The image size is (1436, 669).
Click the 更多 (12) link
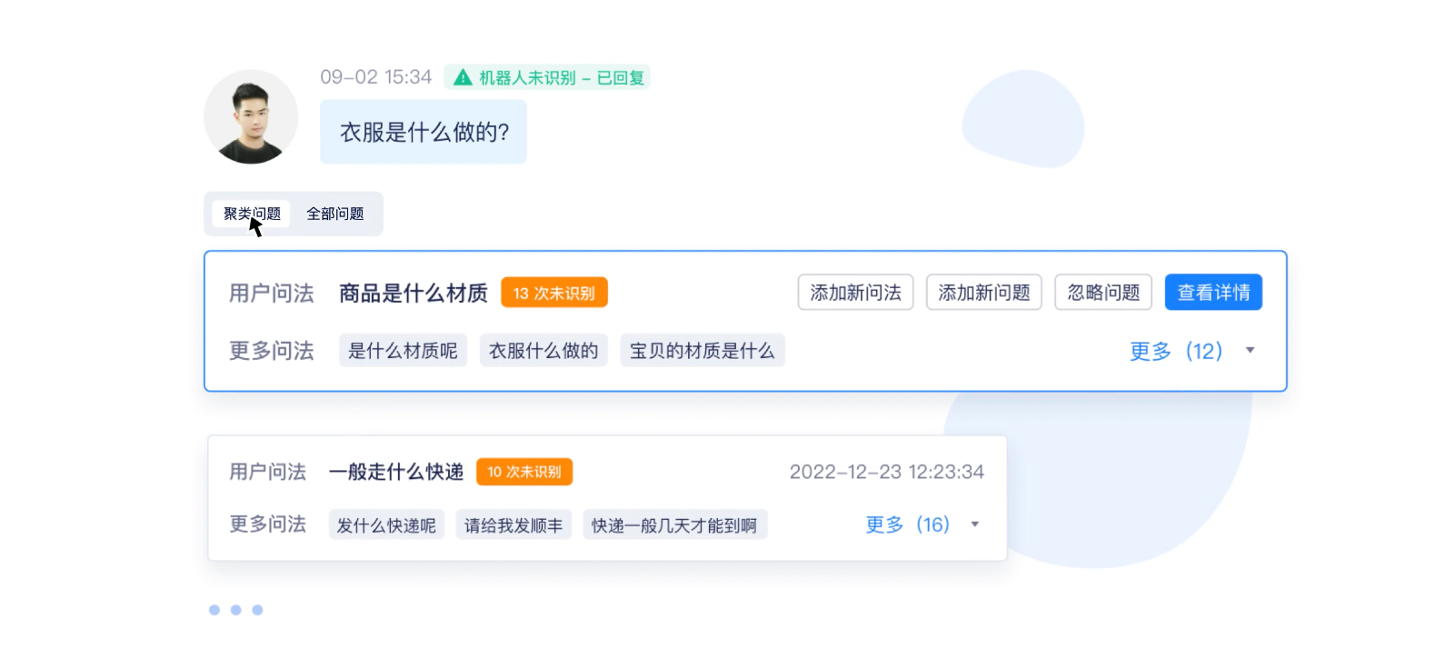click(x=1176, y=351)
